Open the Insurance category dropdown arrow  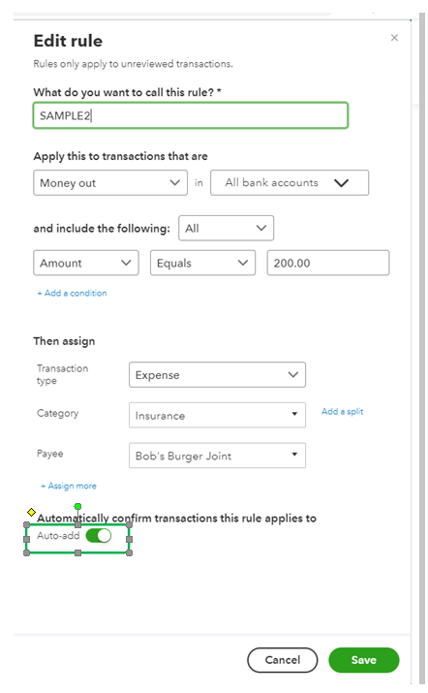(294, 414)
